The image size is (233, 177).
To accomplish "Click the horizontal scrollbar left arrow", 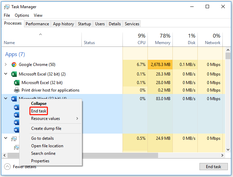I will (4, 155).
